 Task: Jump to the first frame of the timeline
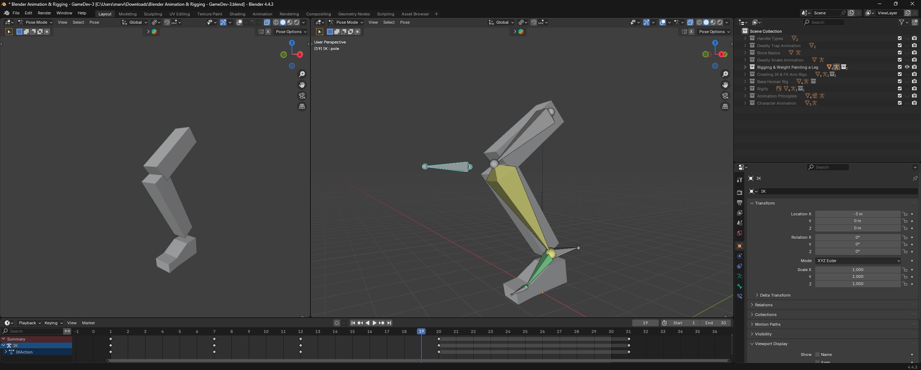353,323
